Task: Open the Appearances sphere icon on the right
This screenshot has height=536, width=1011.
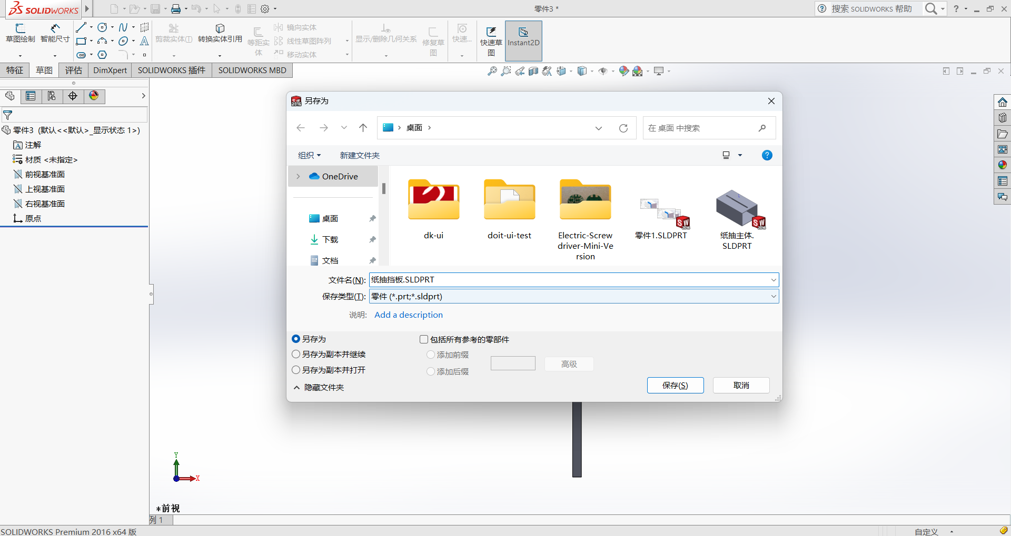Action: [x=1003, y=165]
